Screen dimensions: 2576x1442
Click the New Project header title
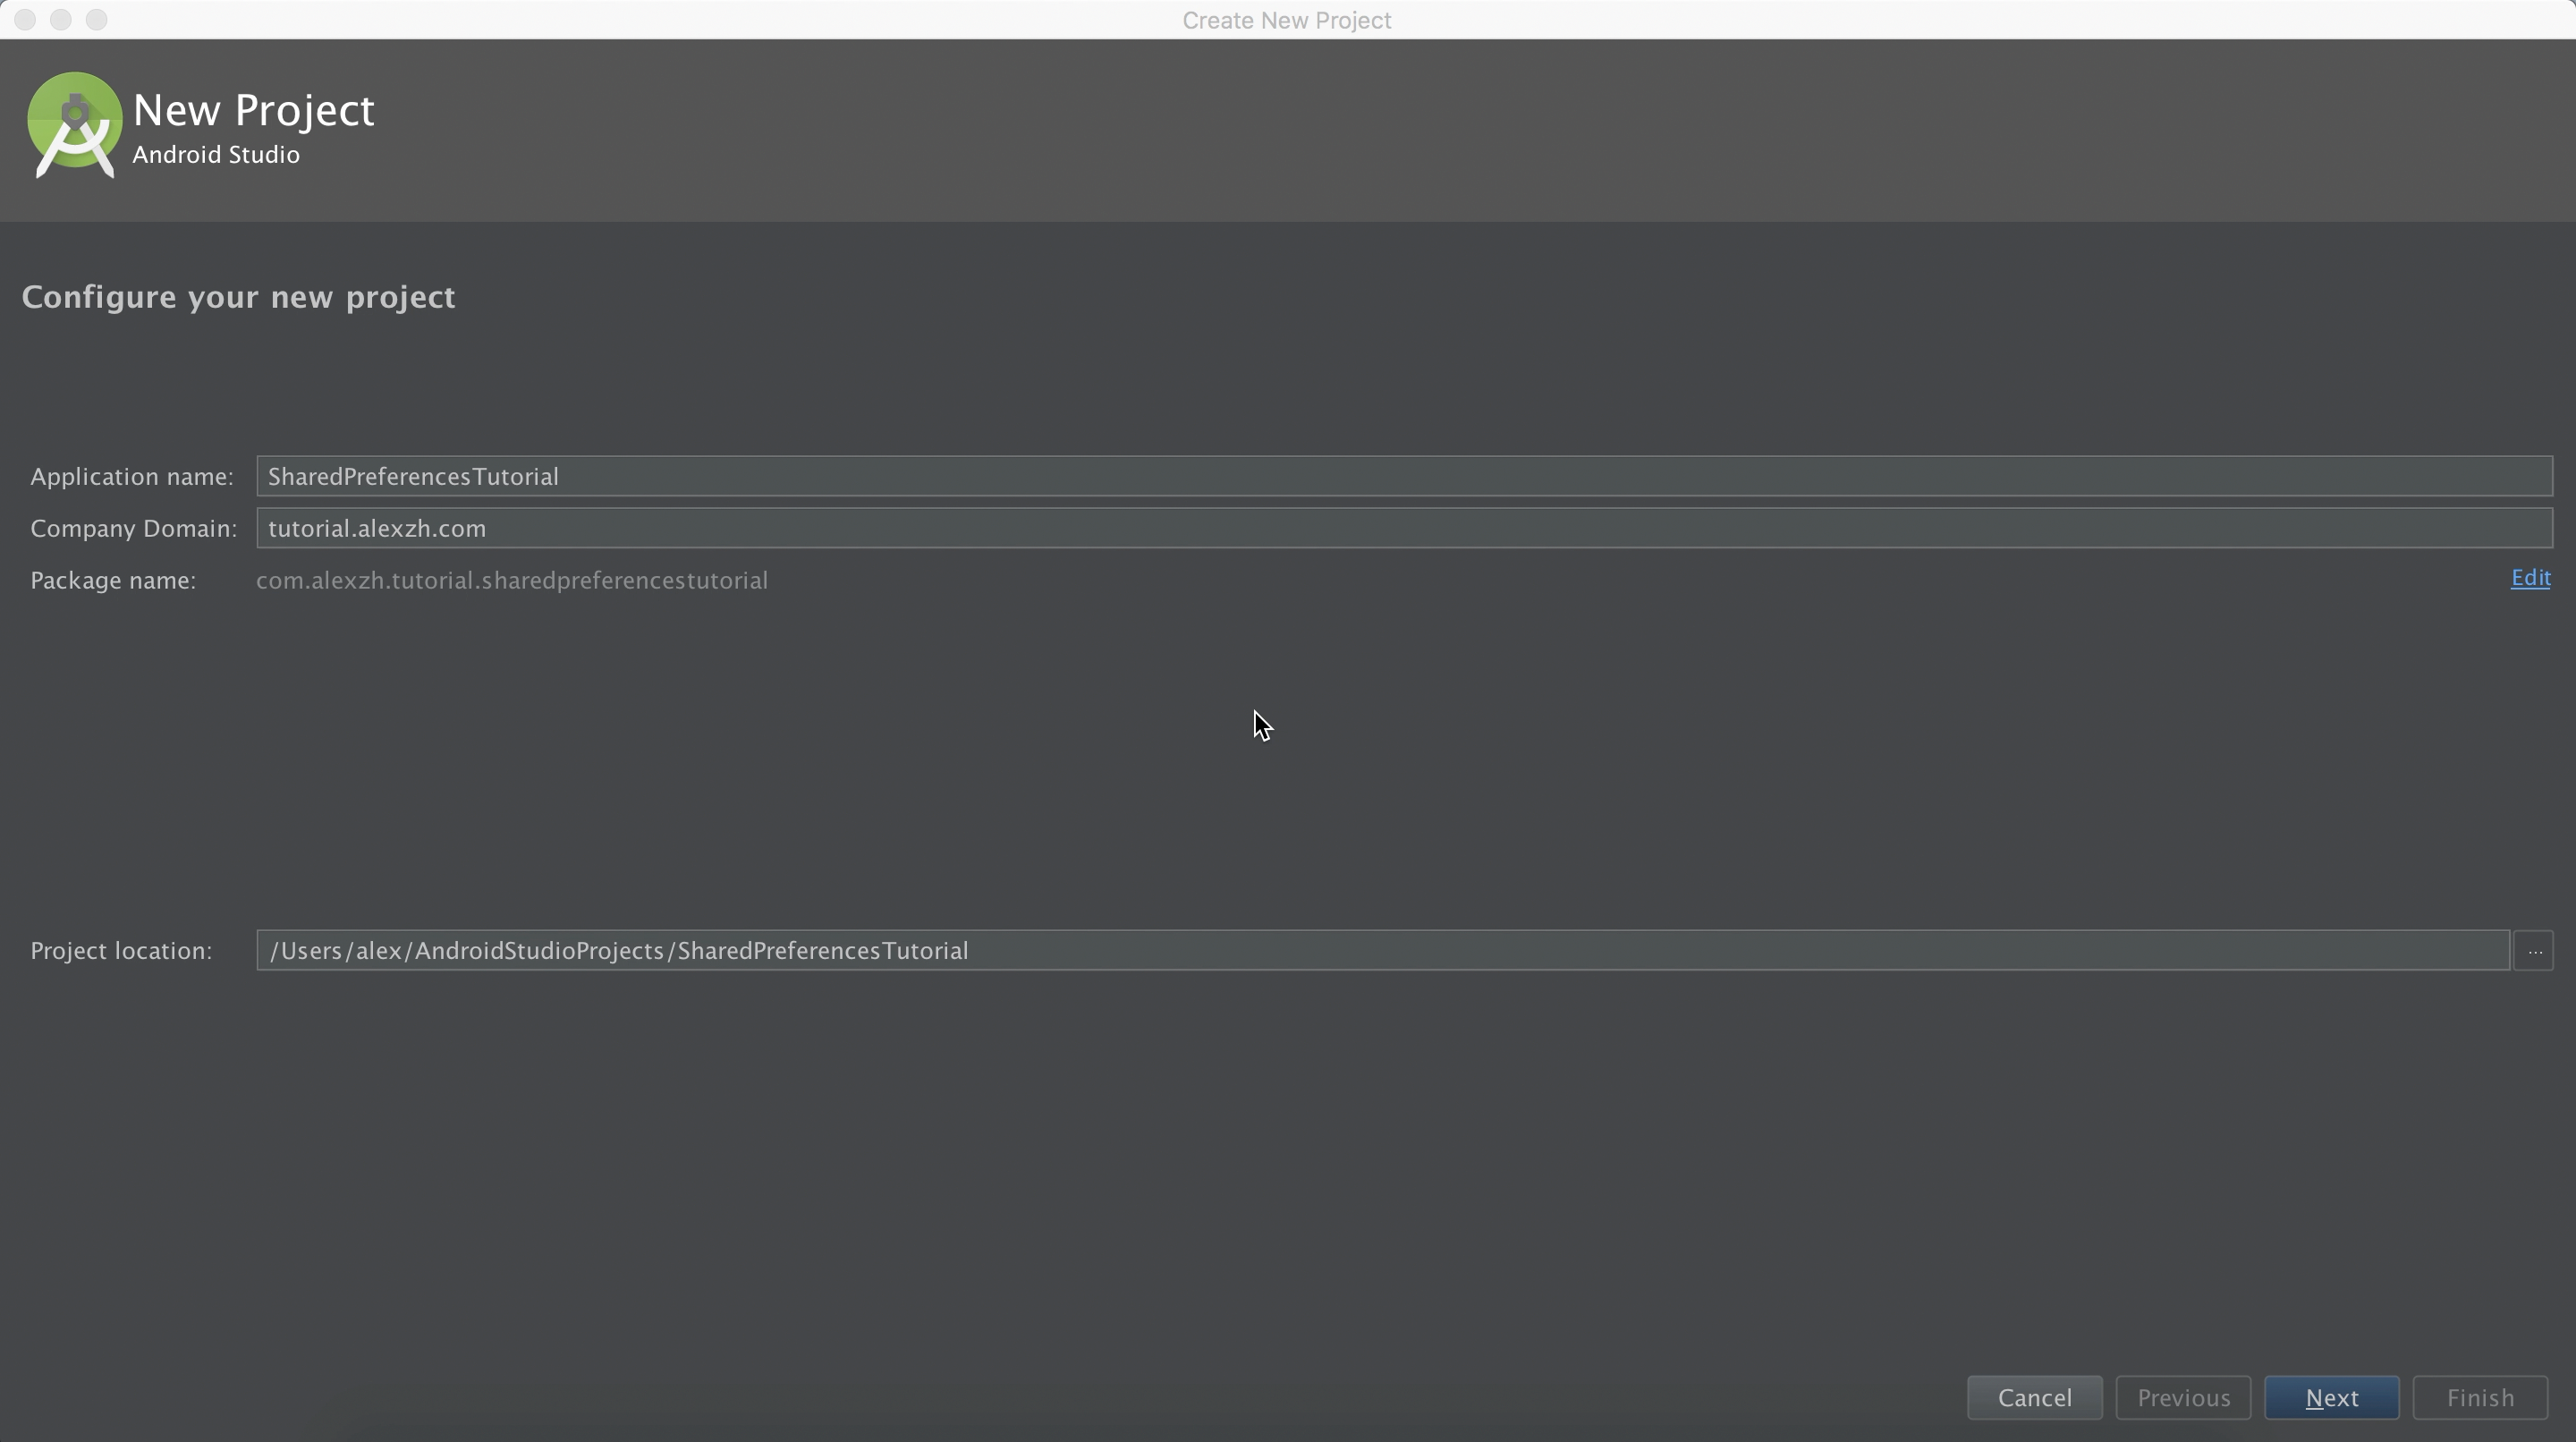pos(253,110)
